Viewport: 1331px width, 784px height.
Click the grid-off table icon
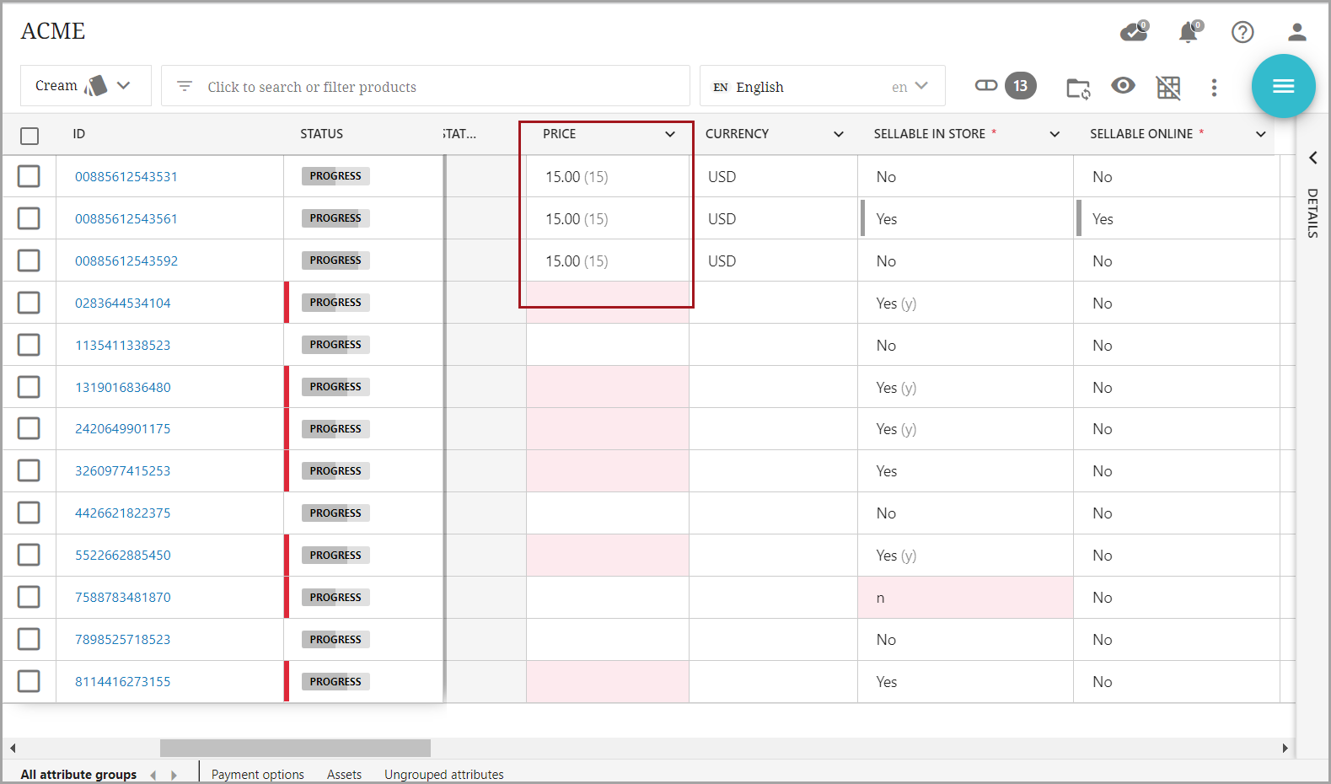[1168, 88]
